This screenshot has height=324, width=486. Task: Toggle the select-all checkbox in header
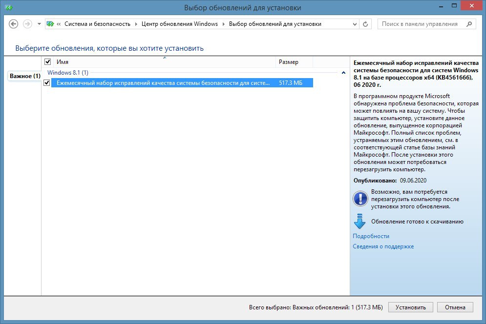tap(47, 61)
